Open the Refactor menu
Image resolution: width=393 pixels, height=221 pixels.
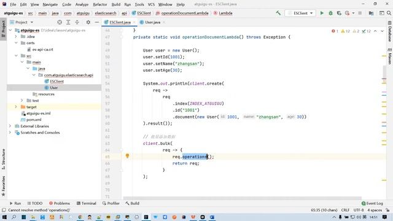tap(99, 4)
